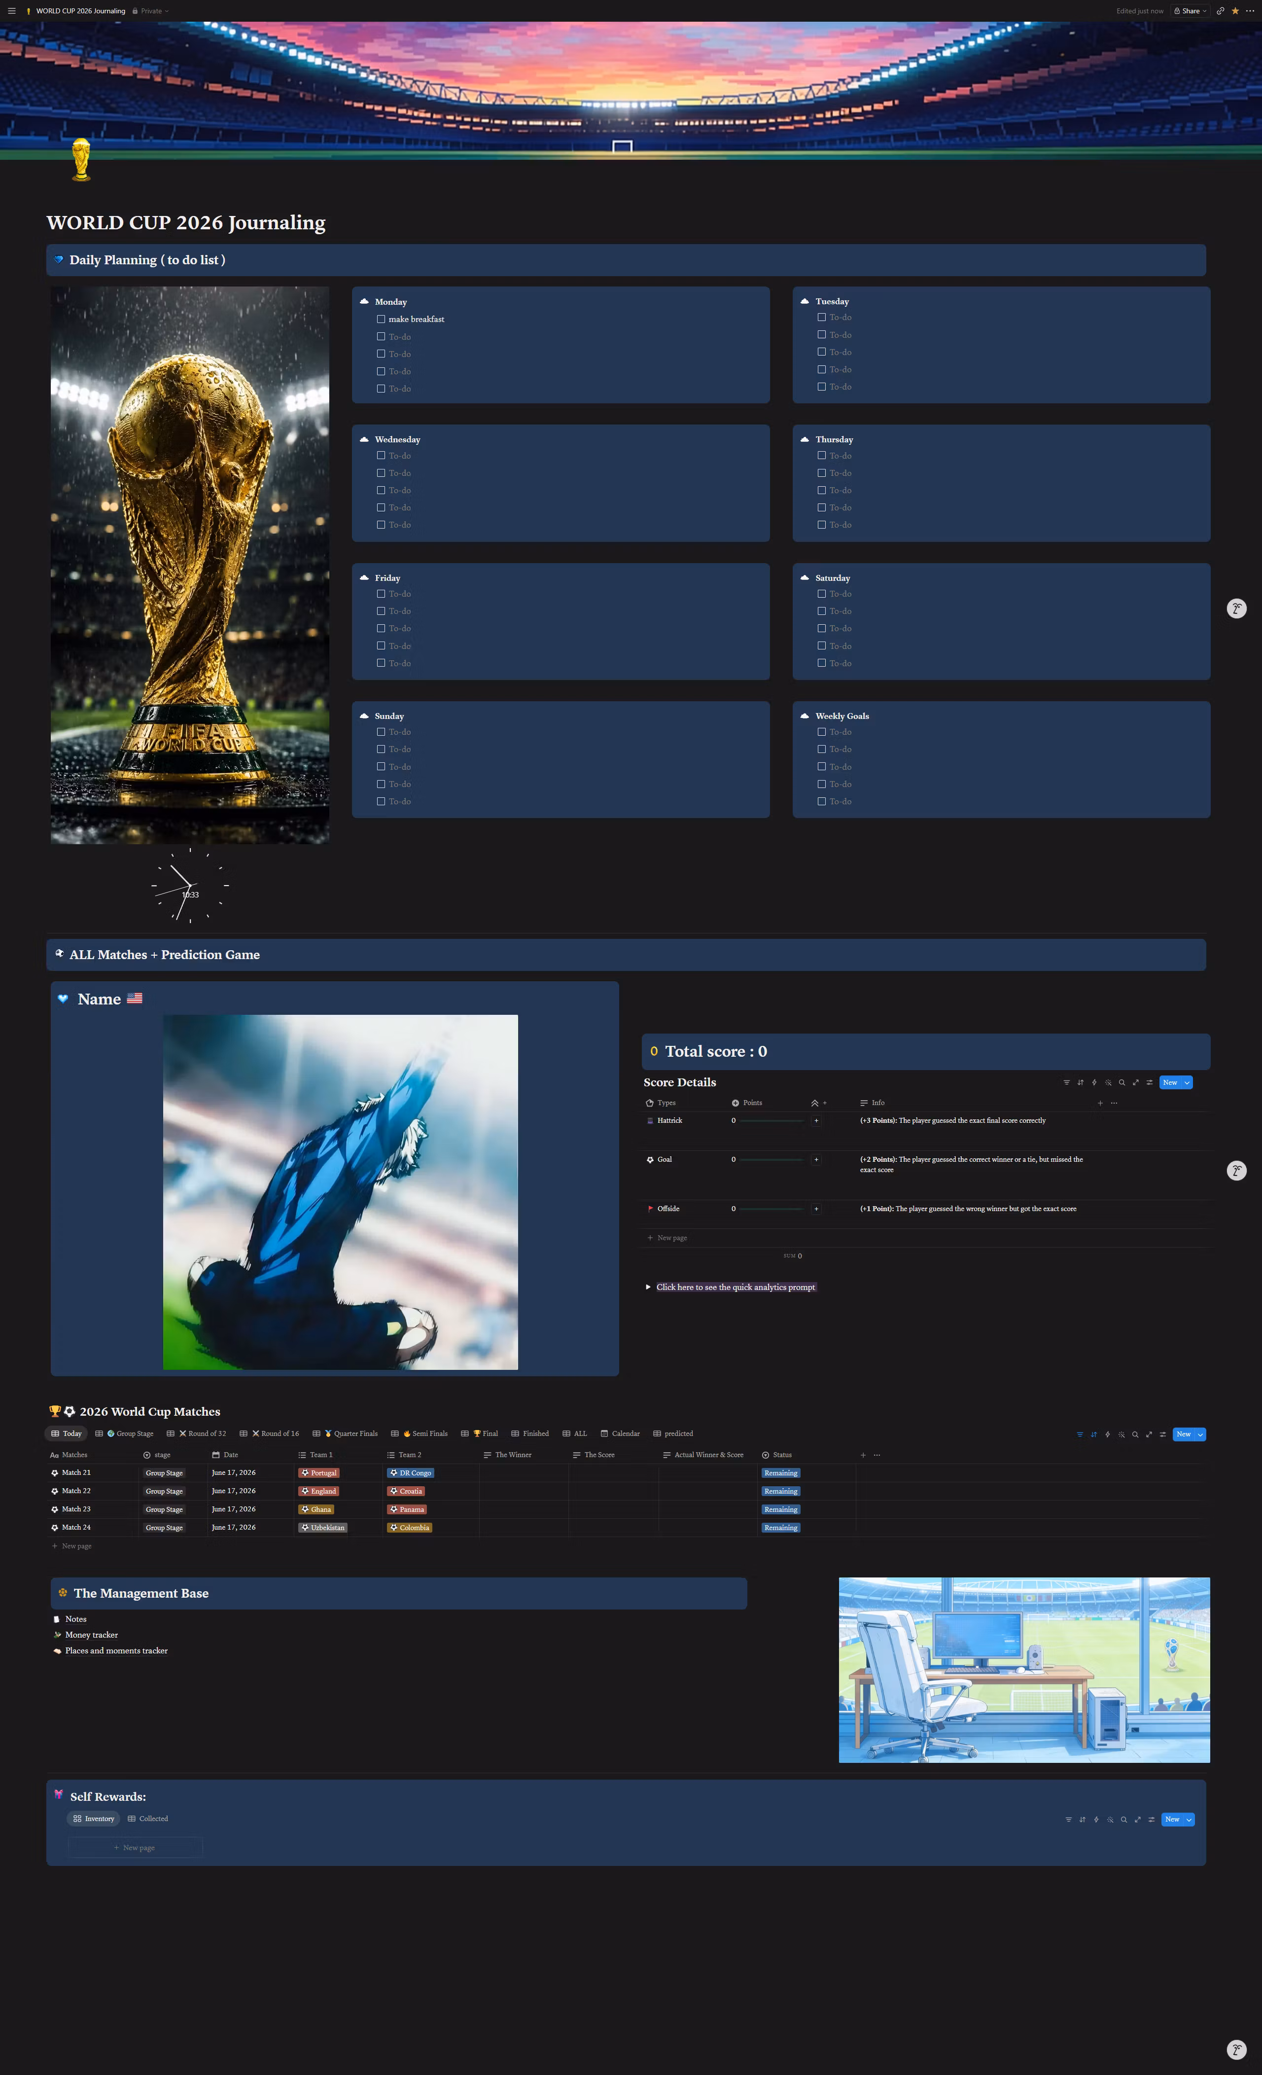This screenshot has height=2075, width=1262.
Task: Open the Calendar view tab
Action: click(620, 1433)
